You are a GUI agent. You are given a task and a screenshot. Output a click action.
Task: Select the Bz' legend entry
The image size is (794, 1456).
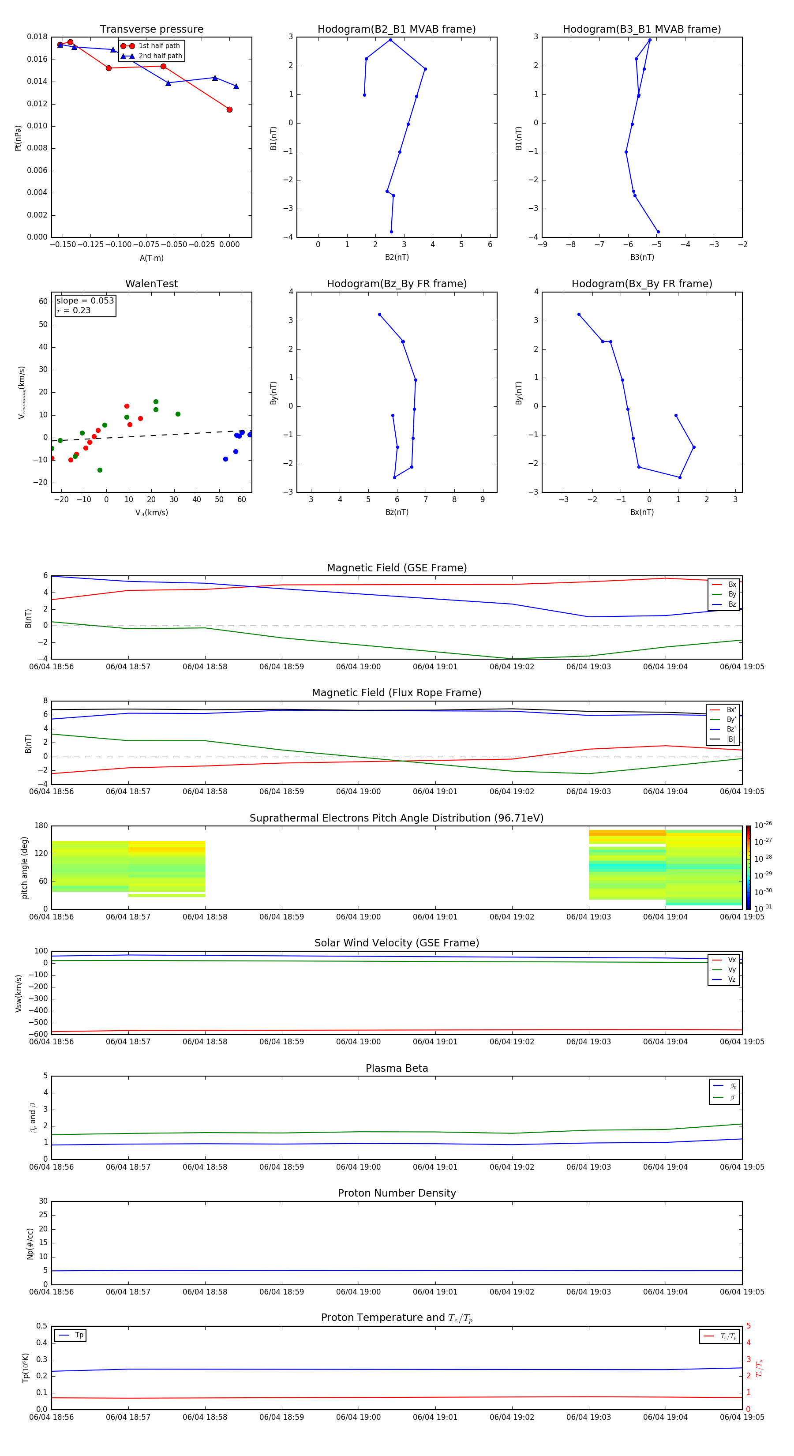[723, 729]
